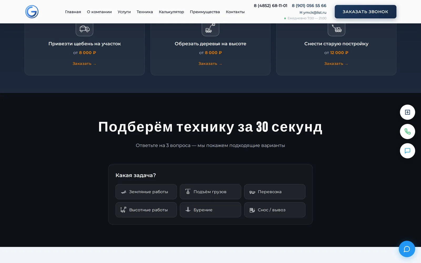Click the ymck@list.ru email link
Image resolution: width=421 pixels, height=263 pixels.
click(x=313, y=12)
